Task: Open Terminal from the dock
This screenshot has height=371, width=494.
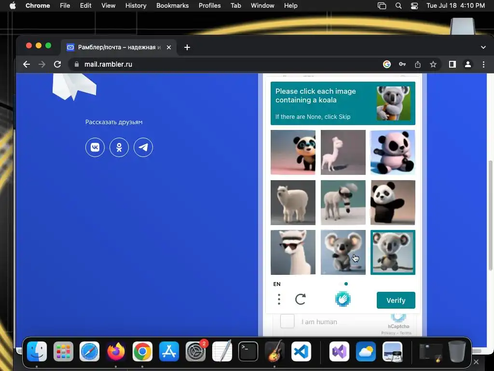Action: click(x=248, y=352)
